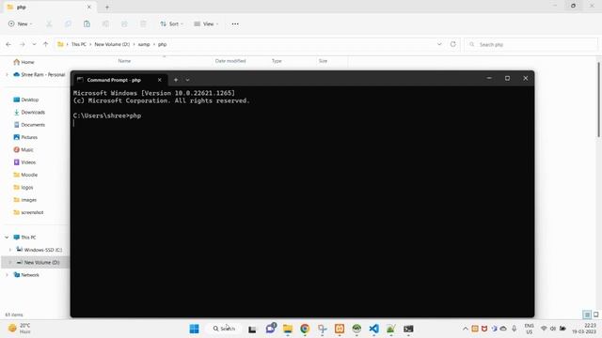This screenshot has width=602, height=338.
Task: Sort files by the Size column header
Action: [x=323, y=61]
